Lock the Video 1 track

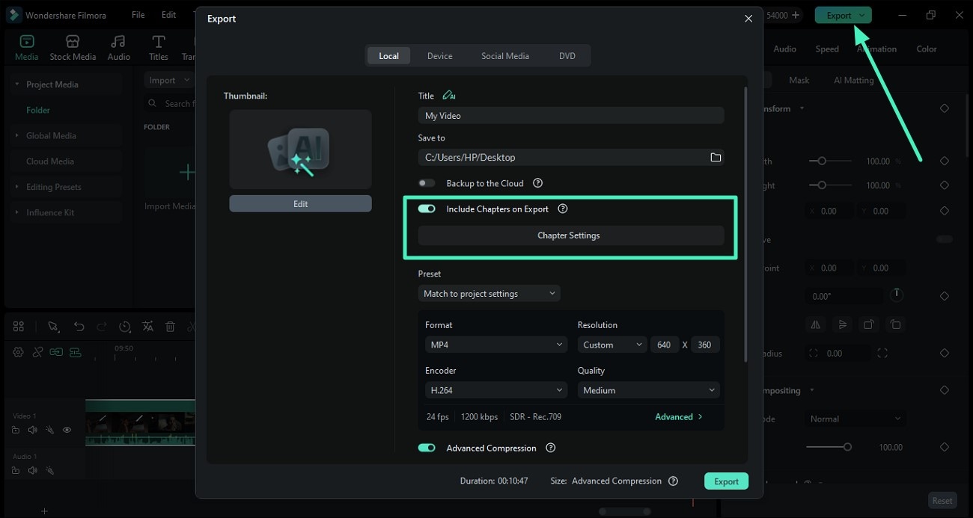(16, 430)
